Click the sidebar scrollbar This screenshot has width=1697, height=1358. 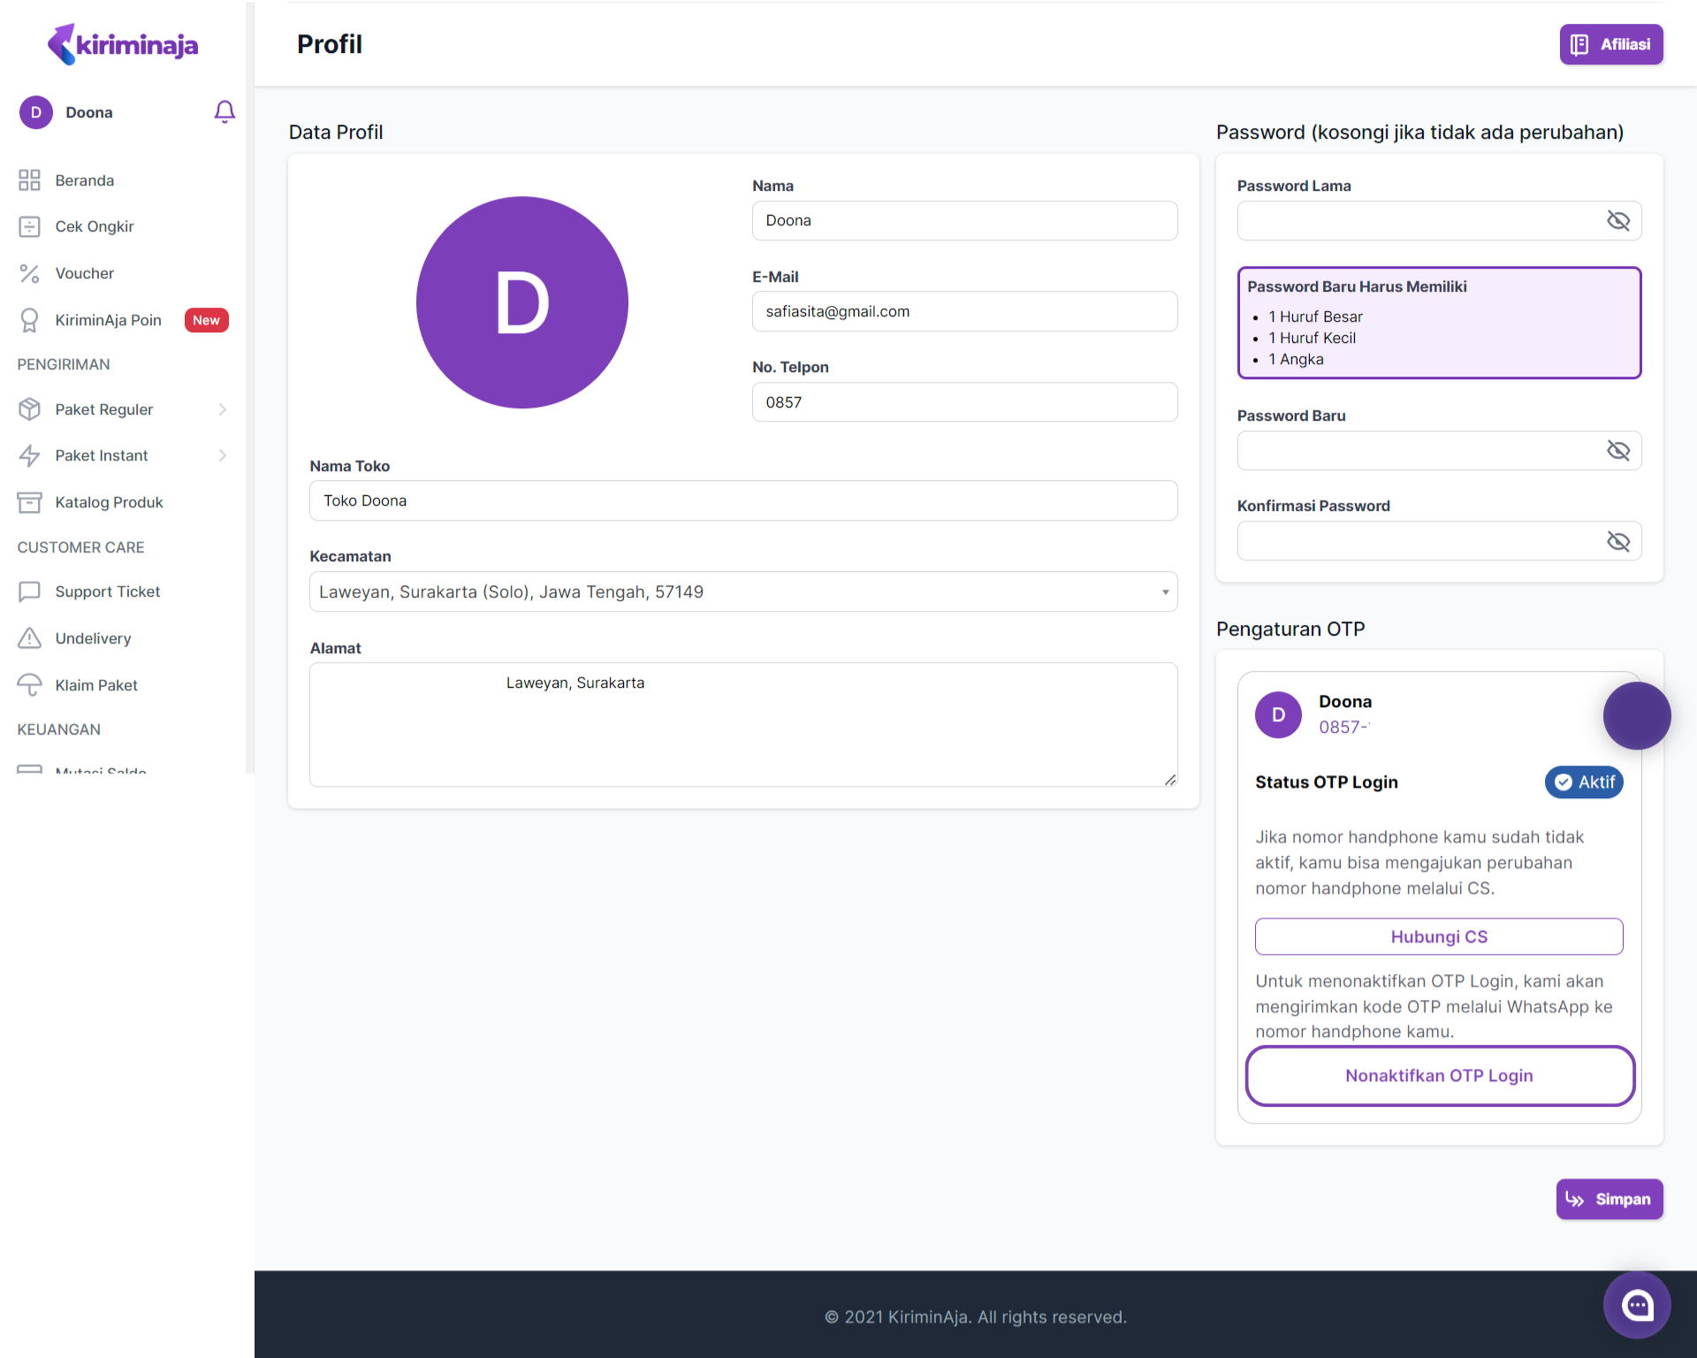(250, 387)
